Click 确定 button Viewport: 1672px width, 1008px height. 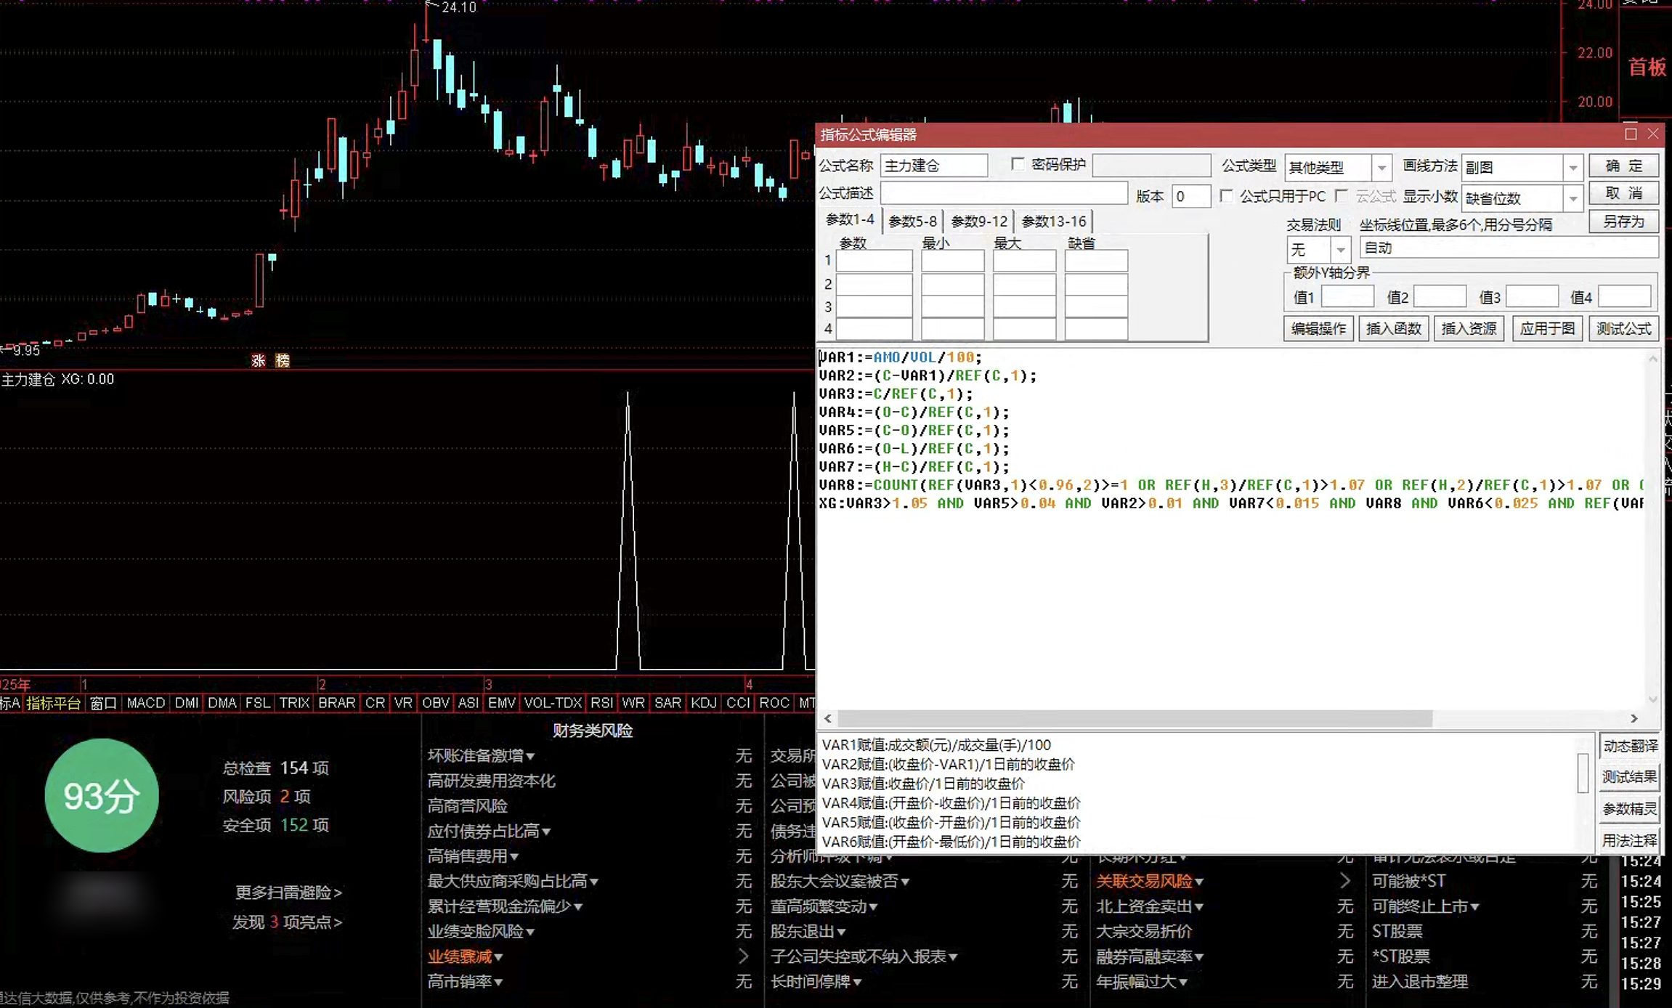(x=1624, y=166)
